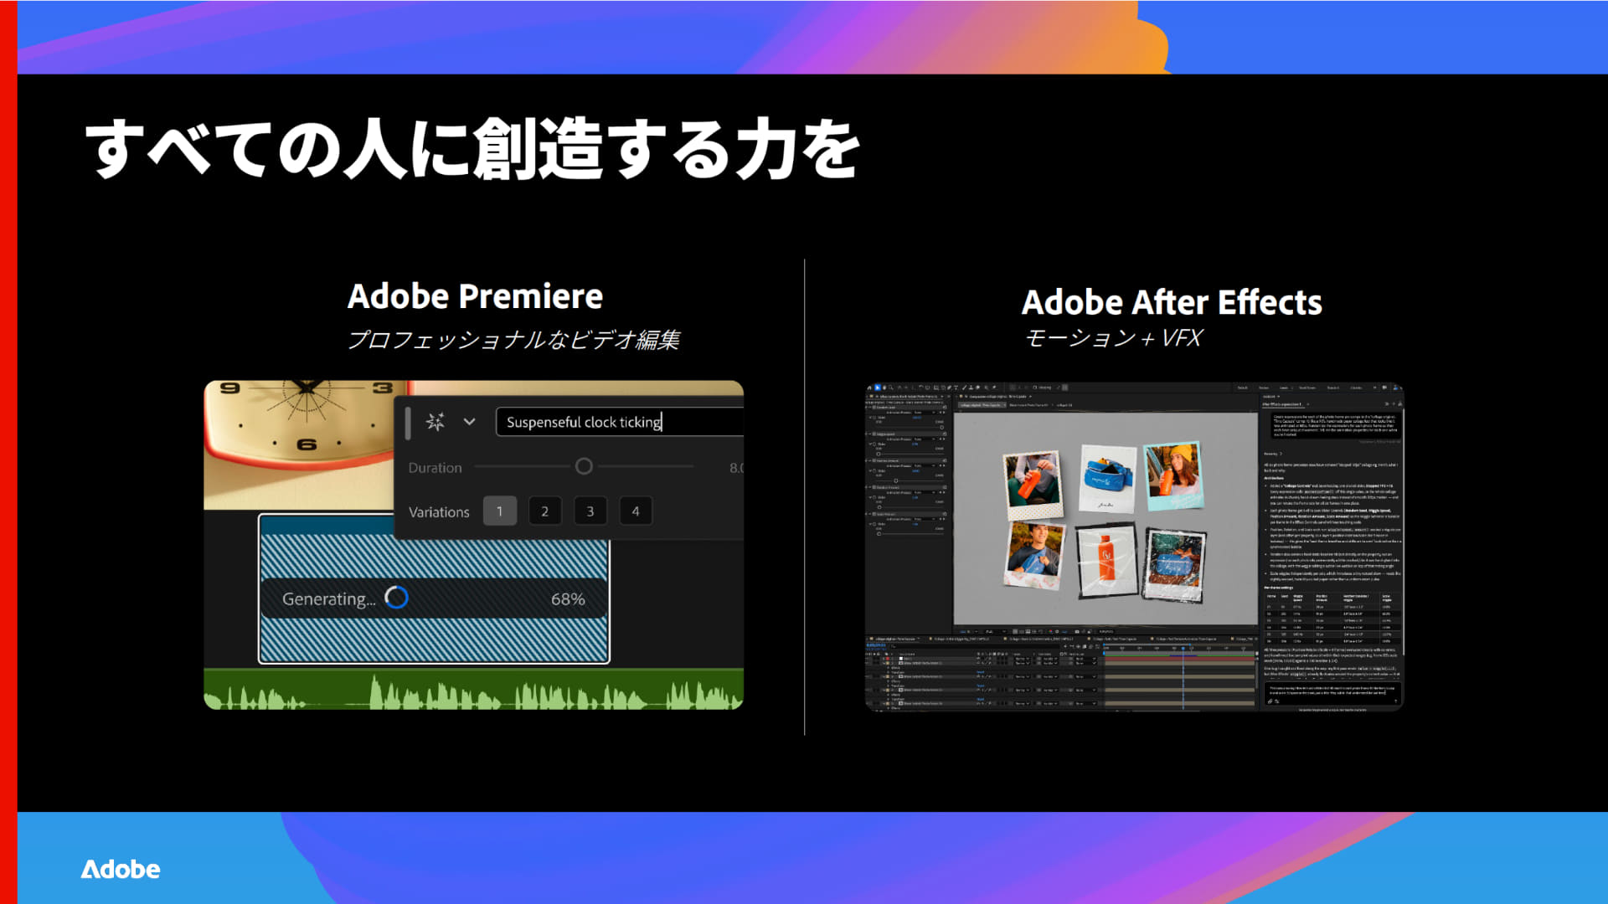Click the Duration slider handle
Image resolution: width=1608 pixels, height=904 pixels.
(x=584, y=466)
